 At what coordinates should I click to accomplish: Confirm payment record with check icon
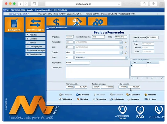pos(162,78)
